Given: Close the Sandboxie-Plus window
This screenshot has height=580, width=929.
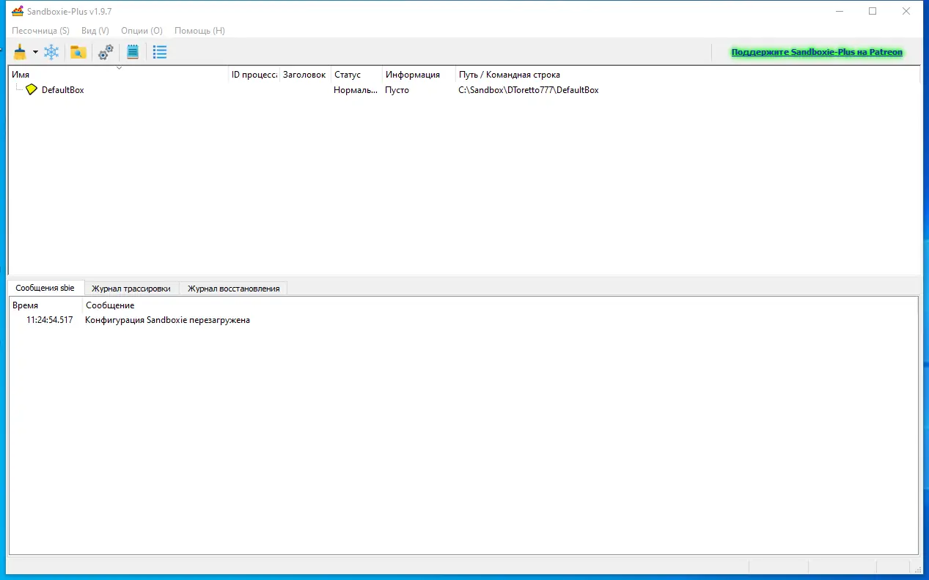Looking at the screenshot, I should [907, 11].
